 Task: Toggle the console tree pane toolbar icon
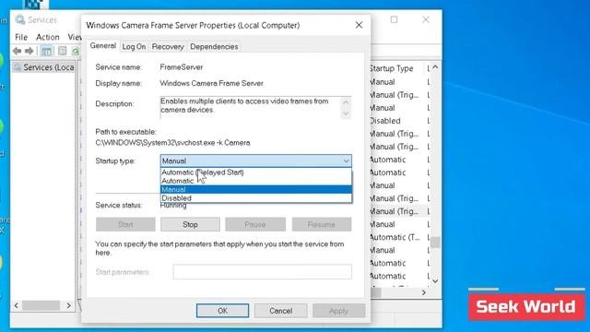pos(46,51)
